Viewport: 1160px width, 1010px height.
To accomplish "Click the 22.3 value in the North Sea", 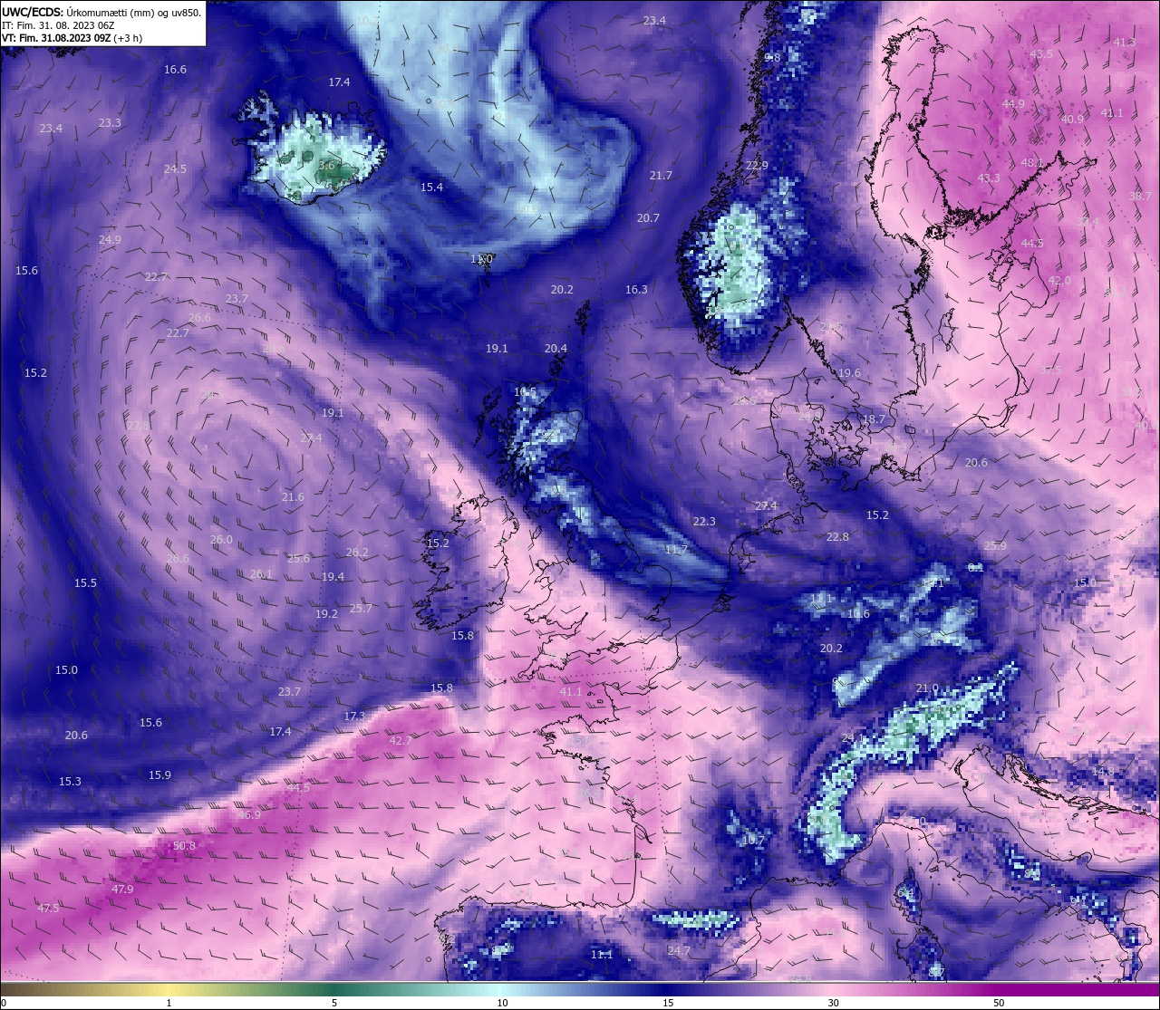I will click(x=704, y=522).
